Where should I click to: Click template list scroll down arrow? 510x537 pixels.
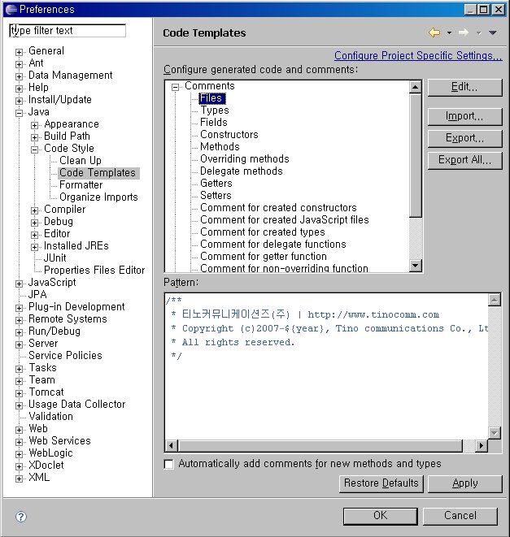[416, 265]
